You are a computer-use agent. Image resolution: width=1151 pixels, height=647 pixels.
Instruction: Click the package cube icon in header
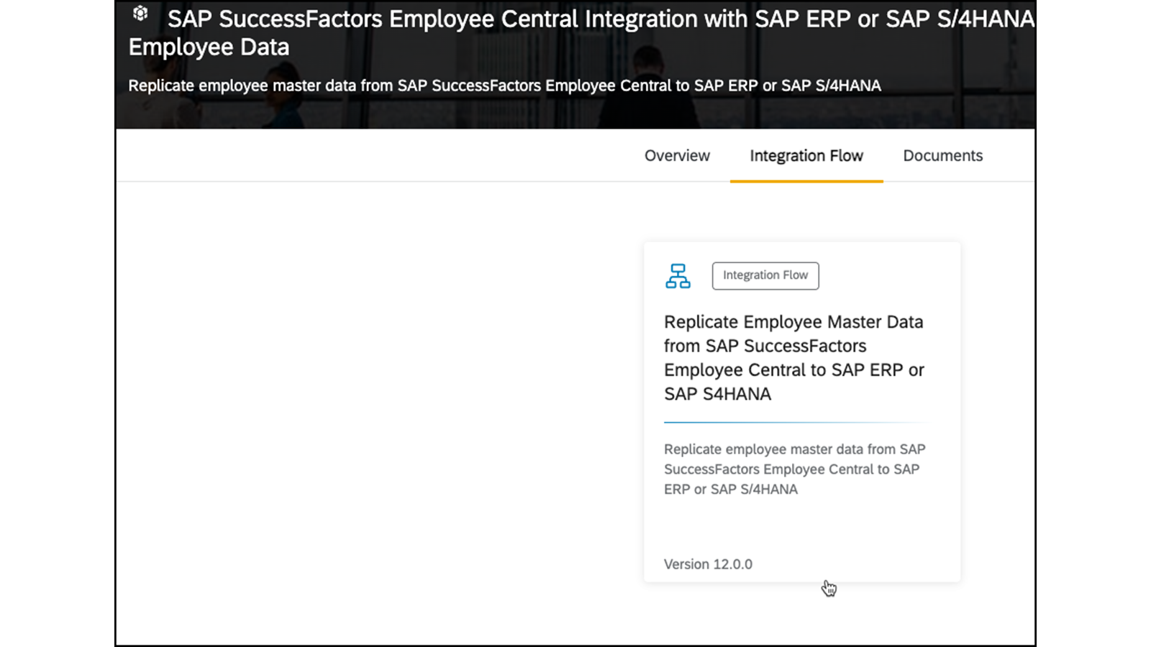[x=140, y=14]
